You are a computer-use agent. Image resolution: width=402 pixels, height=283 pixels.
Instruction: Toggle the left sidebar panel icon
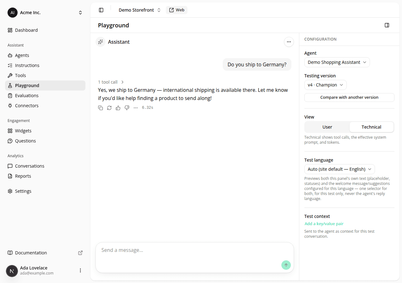101,10
